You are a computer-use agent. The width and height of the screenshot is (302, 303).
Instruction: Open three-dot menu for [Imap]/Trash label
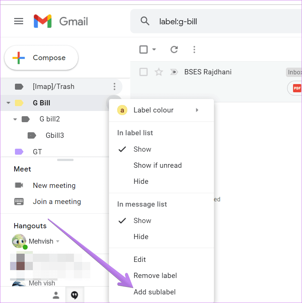click(x=114, y=87)
